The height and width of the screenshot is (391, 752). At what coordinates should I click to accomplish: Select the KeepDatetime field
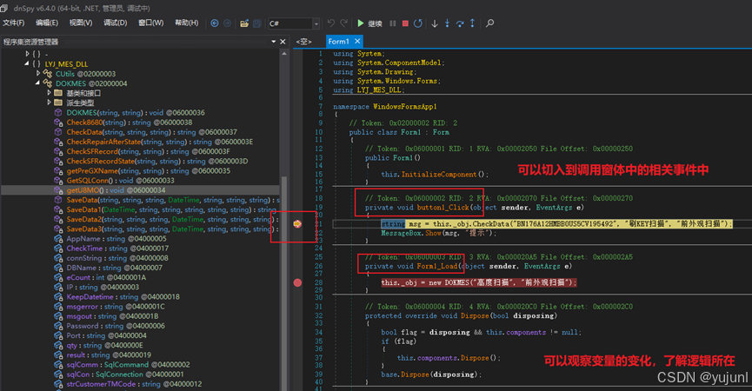(x=123, y=296)
